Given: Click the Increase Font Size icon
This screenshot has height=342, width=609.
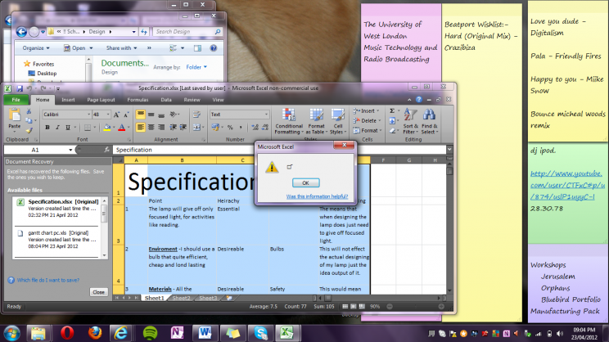Looking at the screenshot, I should coord(116,115).
